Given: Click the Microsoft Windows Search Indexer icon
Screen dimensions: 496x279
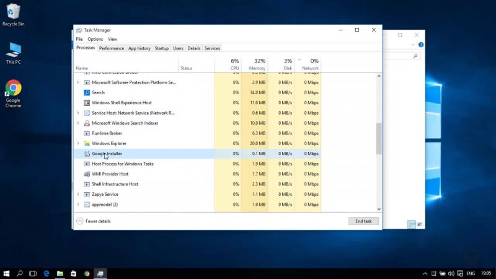Looking at the screenshot, I should click(x=87, y=123).
